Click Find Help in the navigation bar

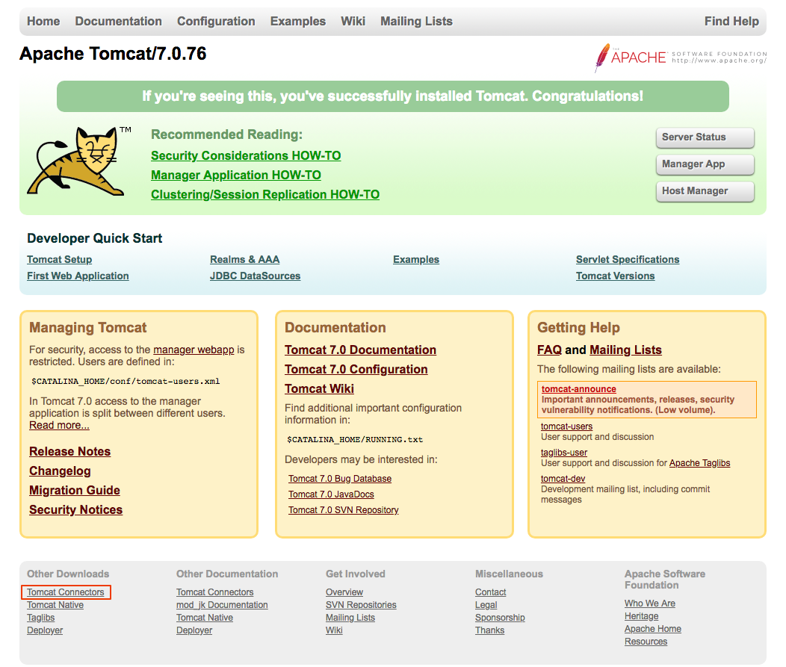tap(731, 22)
